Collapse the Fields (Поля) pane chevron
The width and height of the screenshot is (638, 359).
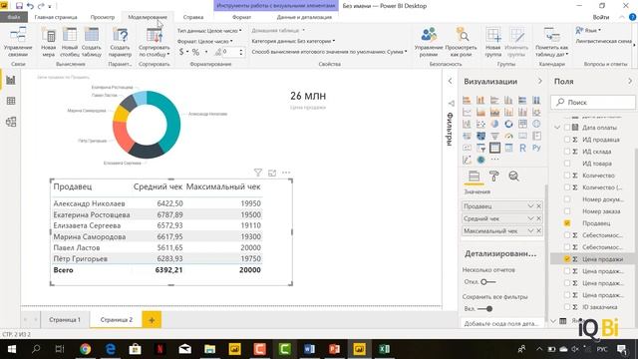click(630, 81)
